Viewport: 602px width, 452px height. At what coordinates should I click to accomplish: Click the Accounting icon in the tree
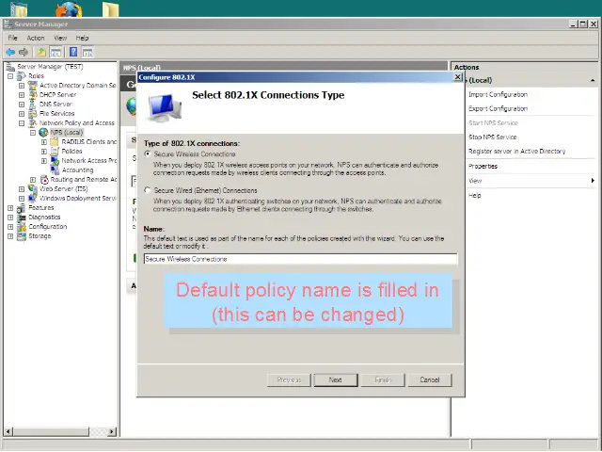(x=55, y=169)
